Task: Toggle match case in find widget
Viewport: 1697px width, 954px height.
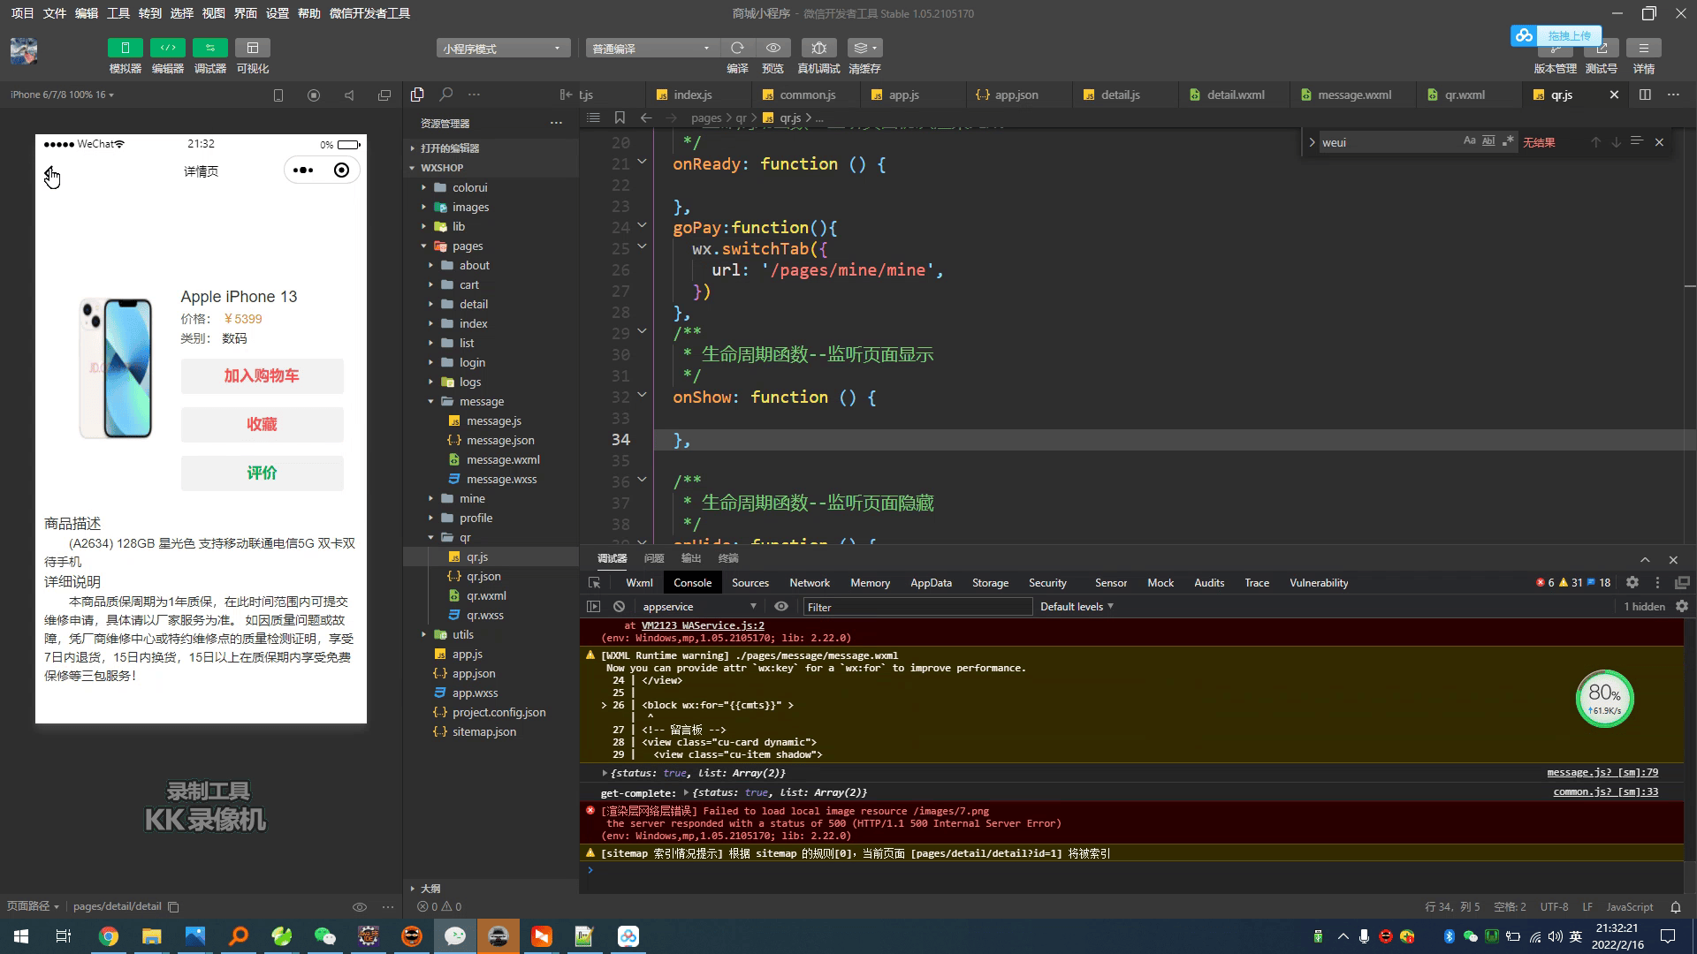Action: (1469, 141)
